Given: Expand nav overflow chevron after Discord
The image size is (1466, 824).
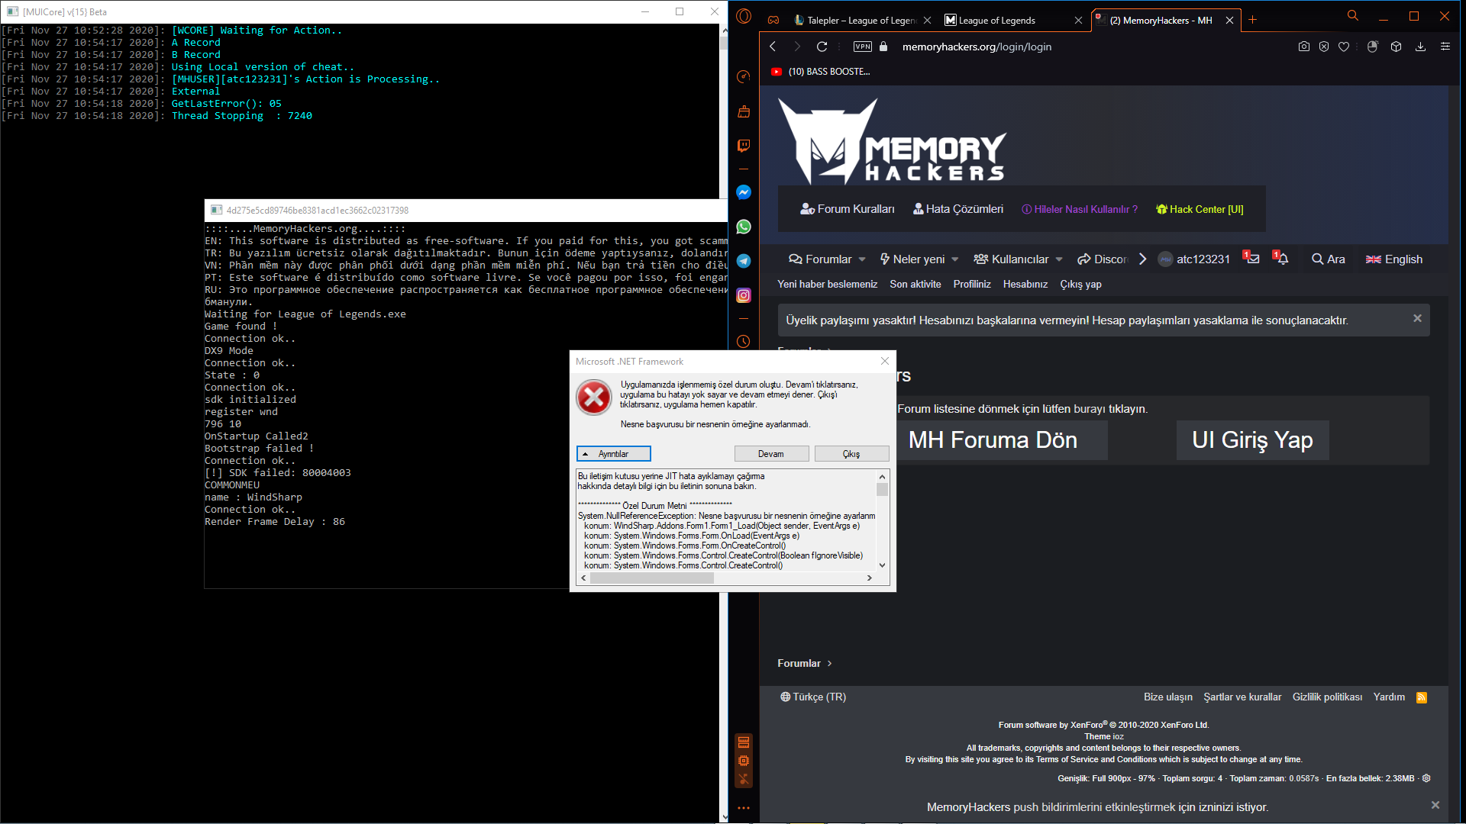Looking at the screenshot, I should coord(1142,259).
